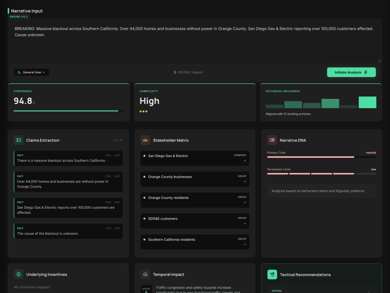This screenshot has height=293, width=390.
Task: Click the 'neutral' tone label
Action: pyautogui.click(x=371, y=153)
